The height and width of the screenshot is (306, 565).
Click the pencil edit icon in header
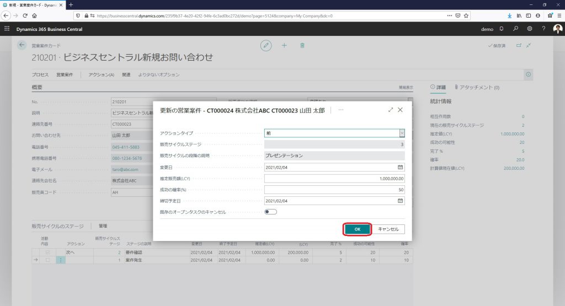click(x=266, y=46)
